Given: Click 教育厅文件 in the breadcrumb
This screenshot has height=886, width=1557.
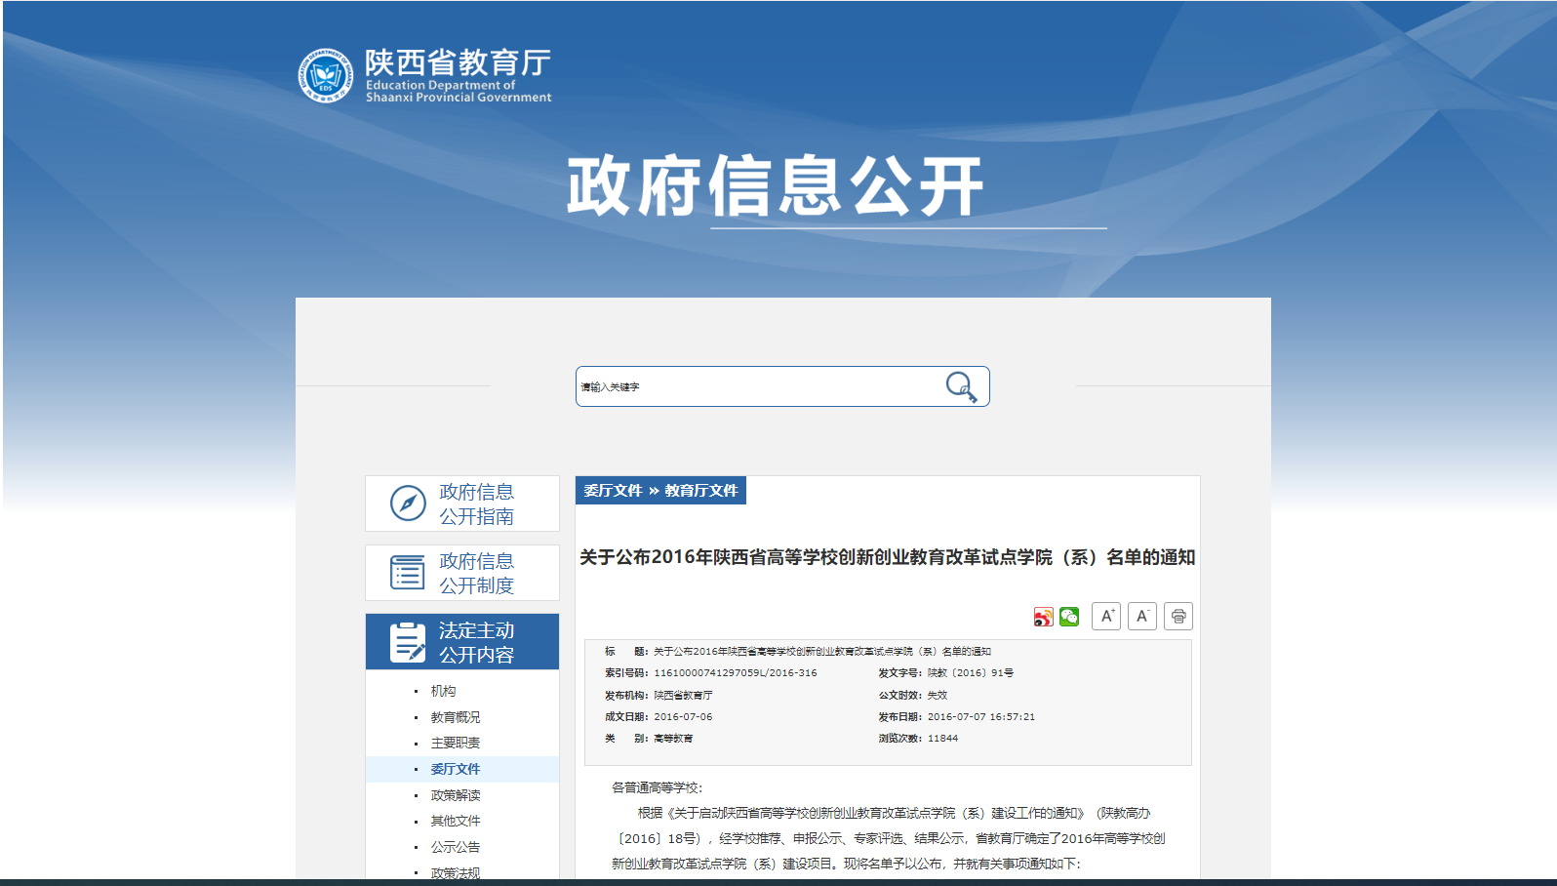Looking at the screenshot, I should 701,491.
